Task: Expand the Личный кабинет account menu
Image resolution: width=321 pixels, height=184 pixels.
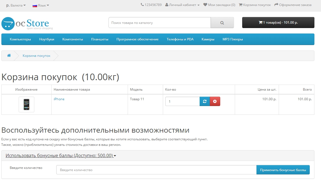Action: pyautogui.click(x=182, y=5)
